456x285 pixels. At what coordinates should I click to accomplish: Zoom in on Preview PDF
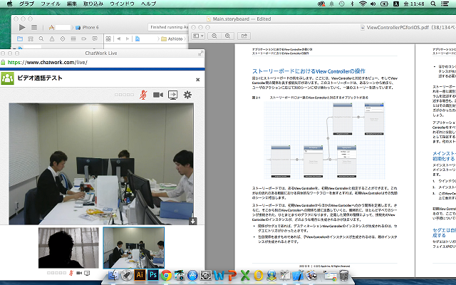coord(228,36)
